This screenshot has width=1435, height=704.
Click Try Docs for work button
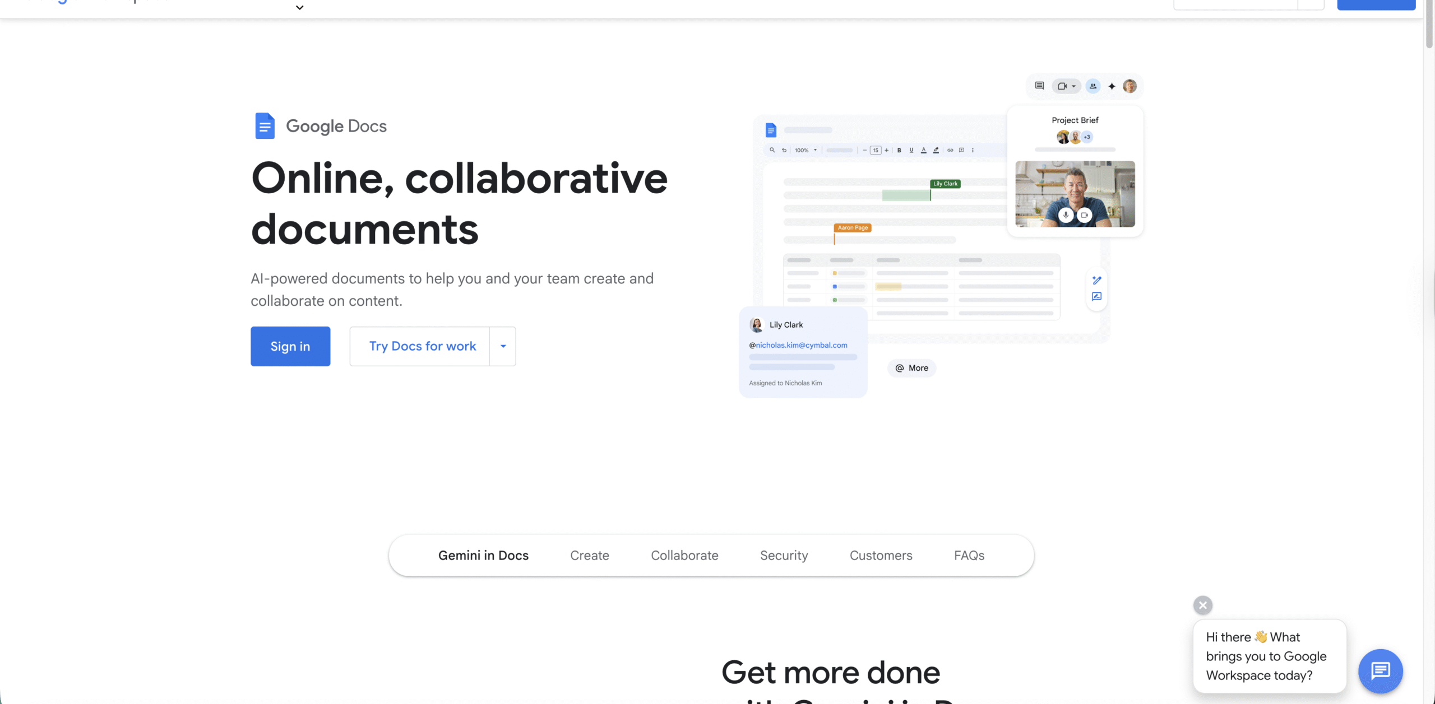tap(422, 346)
